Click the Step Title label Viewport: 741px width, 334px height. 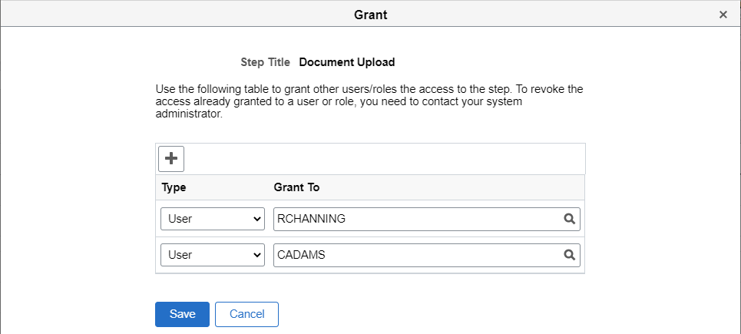click(x=266, y=62)
